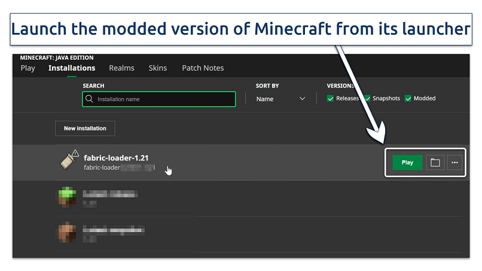Viewport: 482px width, 271px height.
Task: Select the fabric-loader-1.21 installation name
Action: click(116, 158)
